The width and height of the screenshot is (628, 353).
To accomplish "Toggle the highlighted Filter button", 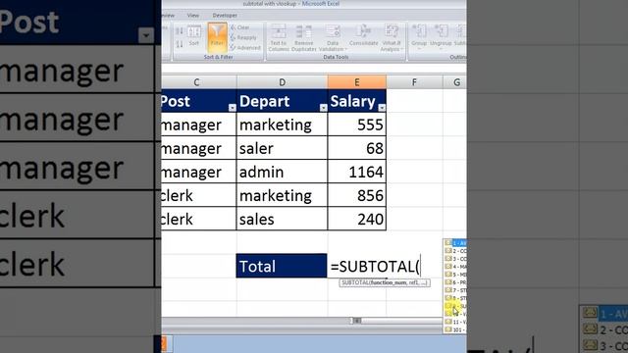I will (x=217, y=36).
